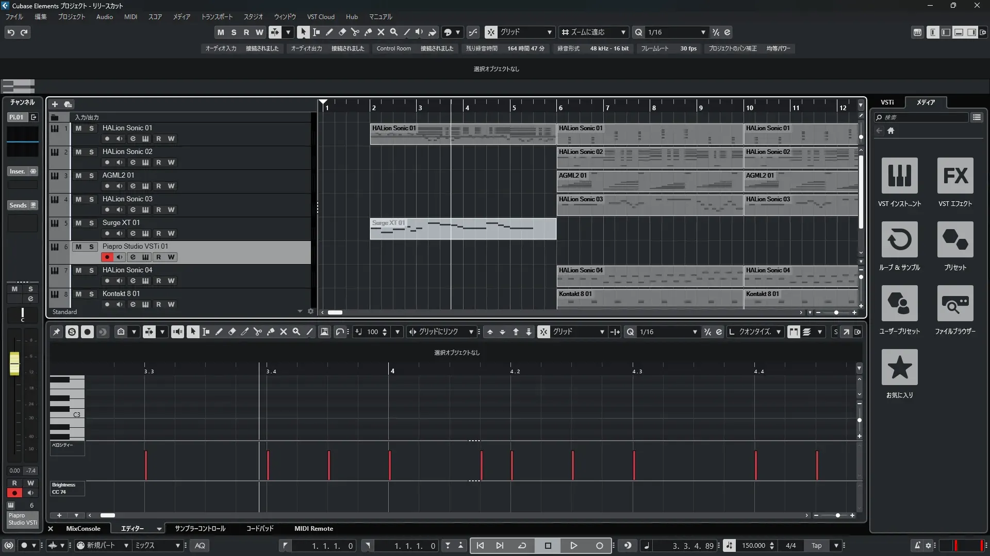The width and height of the screenshot is (990, 556).
Task: Open VST Instruments media tile
Action: coord(899,176)
